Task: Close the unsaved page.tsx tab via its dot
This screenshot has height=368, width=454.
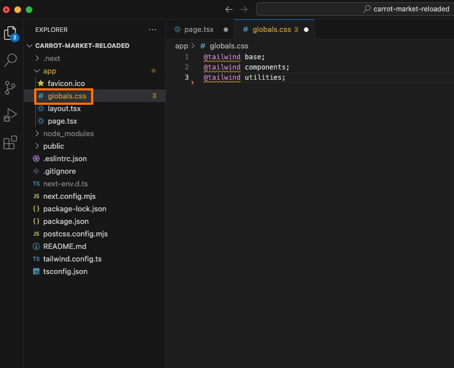Action: point(226,30)
